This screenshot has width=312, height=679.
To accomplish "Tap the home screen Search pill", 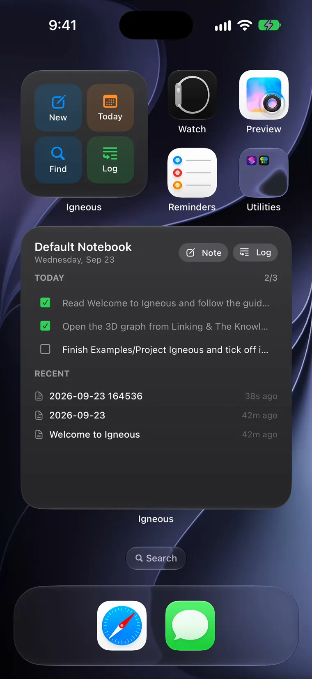I will tap(156, 558).
